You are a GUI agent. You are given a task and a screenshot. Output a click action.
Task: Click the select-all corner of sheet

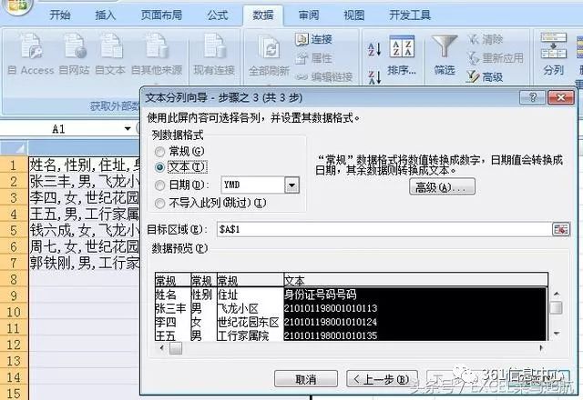point(14,148)
